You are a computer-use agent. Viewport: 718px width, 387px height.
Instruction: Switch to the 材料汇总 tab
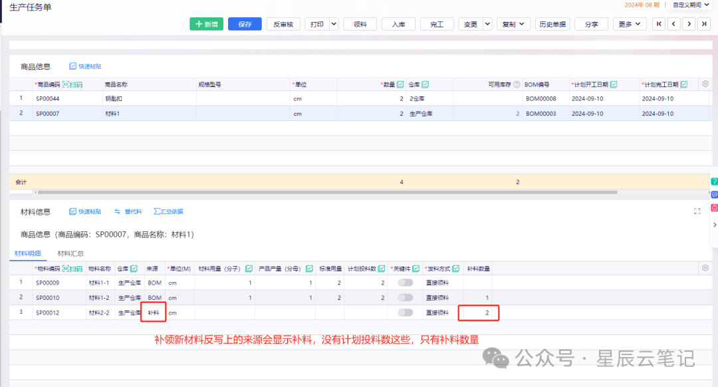click(70, 253)
